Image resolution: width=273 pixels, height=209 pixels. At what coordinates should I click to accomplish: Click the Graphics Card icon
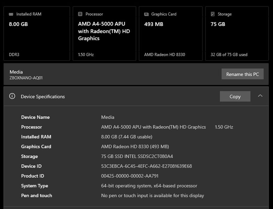146,14
